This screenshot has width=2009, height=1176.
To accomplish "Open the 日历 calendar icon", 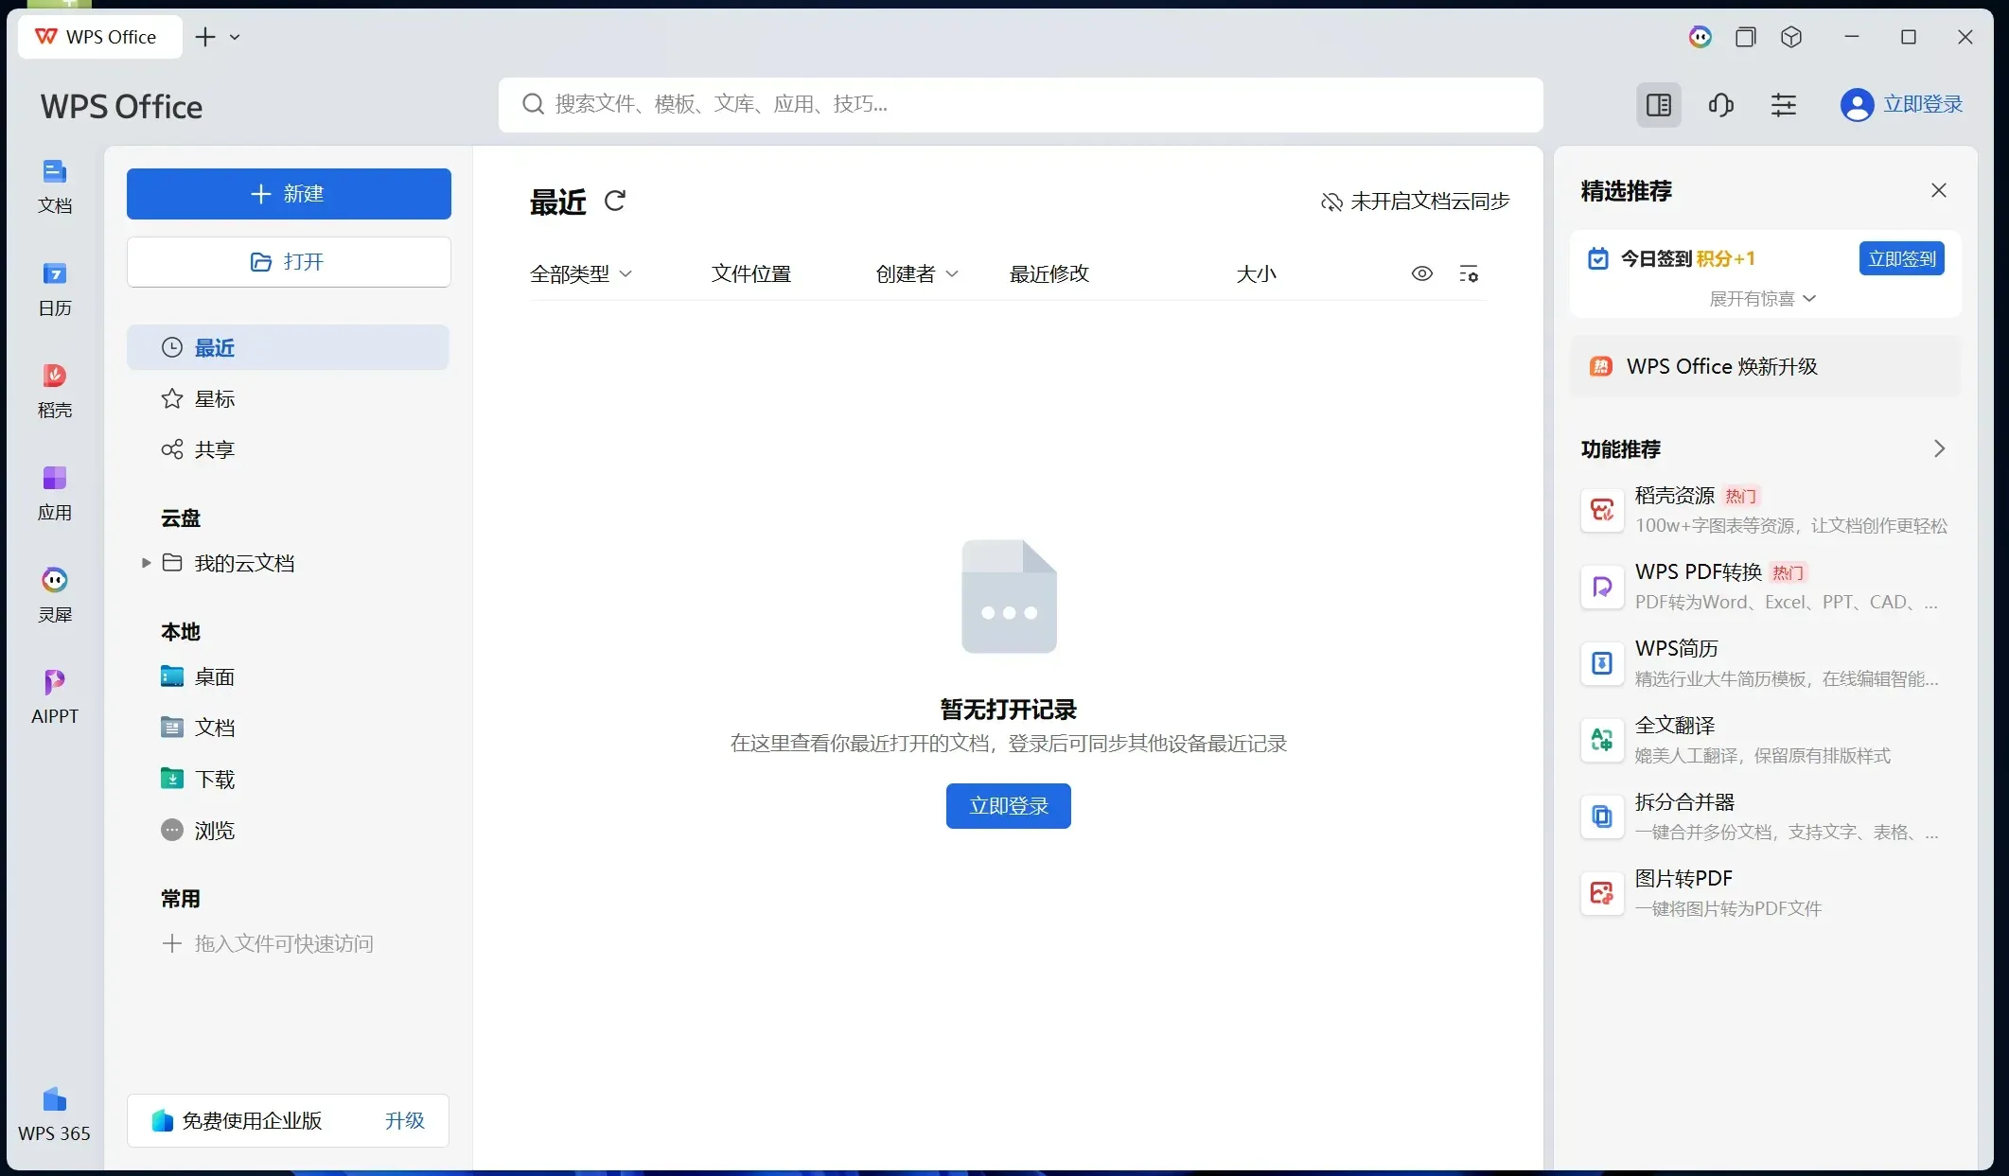I will tap(54, 289).
